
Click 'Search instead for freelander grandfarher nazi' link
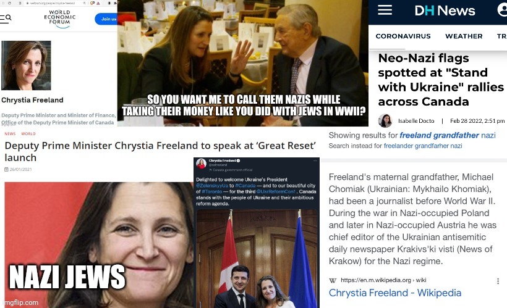pyautogui.click(x=423, y=146)
